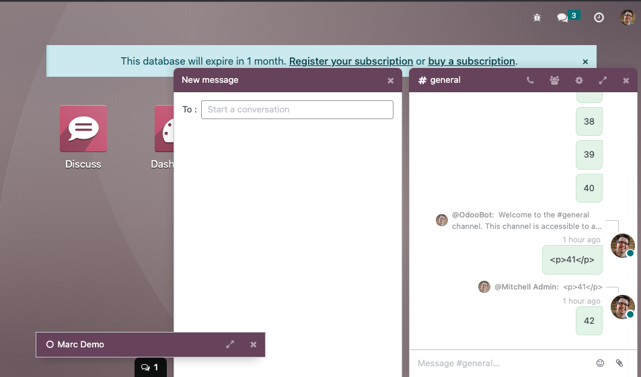Open the debug bug icon menu
Viewport: 641px width, 377px height.
[x=537, y=18]
